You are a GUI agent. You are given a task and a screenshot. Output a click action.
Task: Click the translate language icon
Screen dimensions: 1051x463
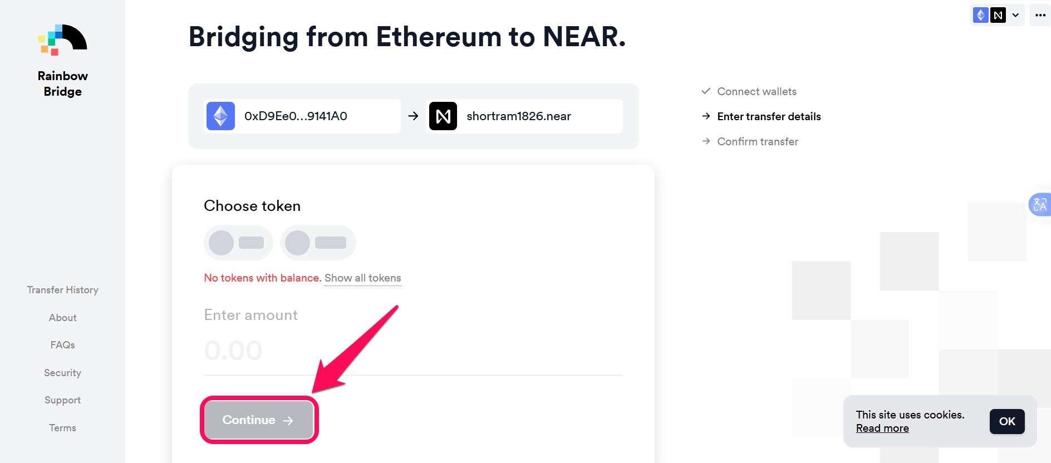(1040, 205)
